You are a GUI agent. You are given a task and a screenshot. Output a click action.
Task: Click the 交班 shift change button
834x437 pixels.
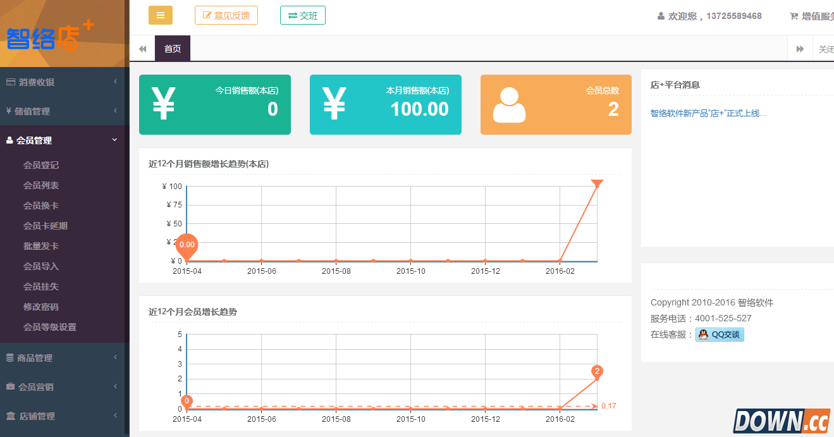[302, 15]
